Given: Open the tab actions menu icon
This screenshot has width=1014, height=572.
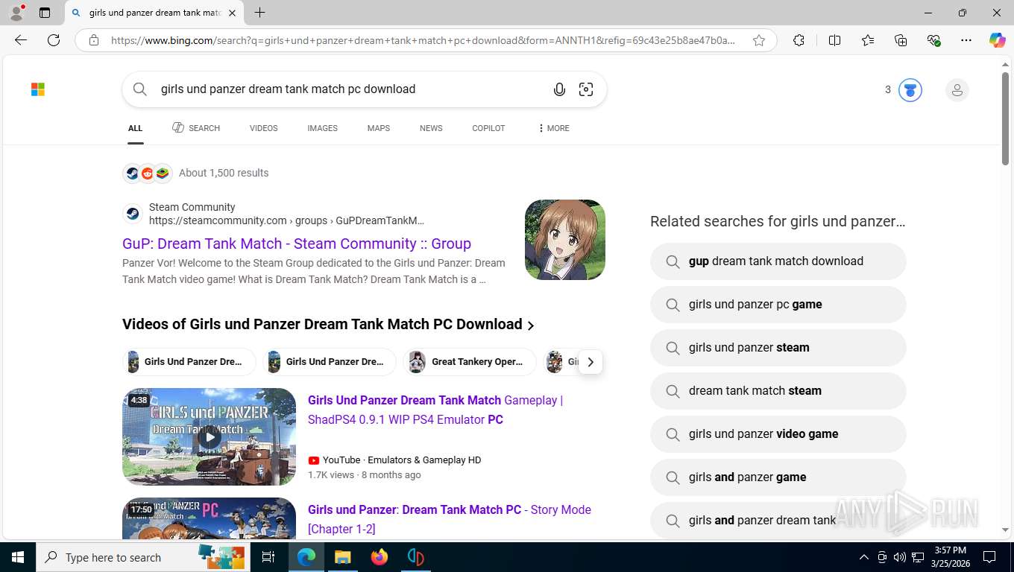Looking at the screenshot, I should coord(45,13).
